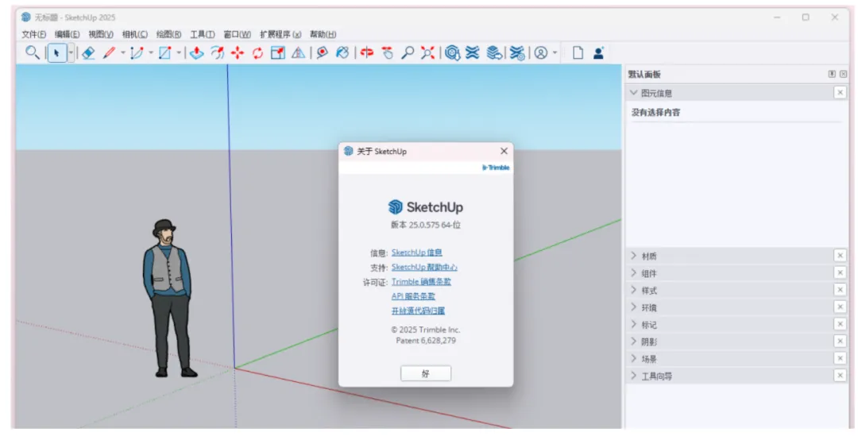The width and height of the screenshot is (858, 436).
Task: Activate the Zoom tool in the camera group
Action: coord(407,52)
